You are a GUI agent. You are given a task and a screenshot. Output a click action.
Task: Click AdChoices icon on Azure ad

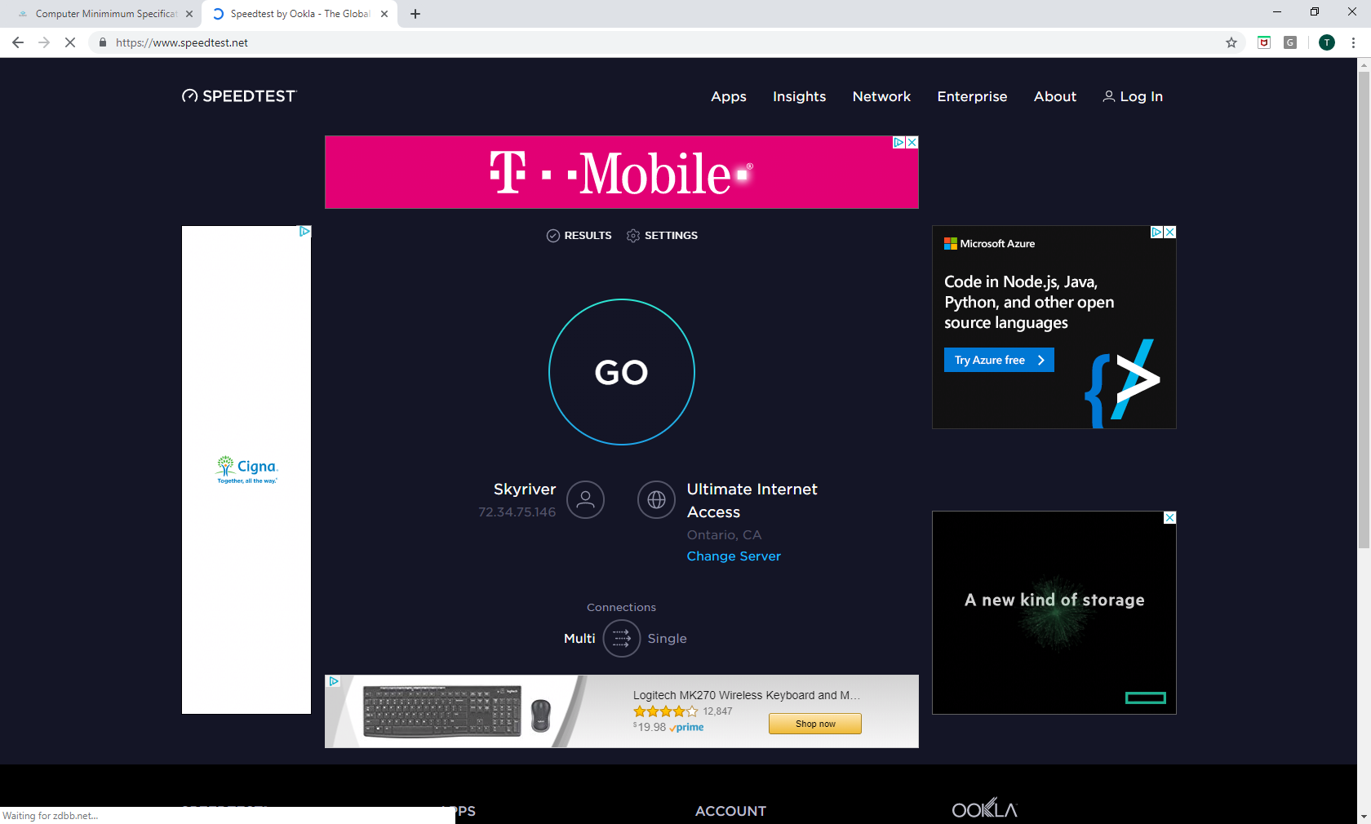click(x=1156, y=233)
